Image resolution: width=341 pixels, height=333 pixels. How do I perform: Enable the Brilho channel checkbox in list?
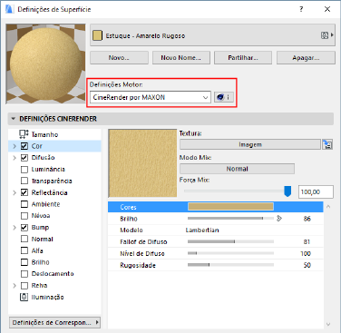tap(24, 262)
